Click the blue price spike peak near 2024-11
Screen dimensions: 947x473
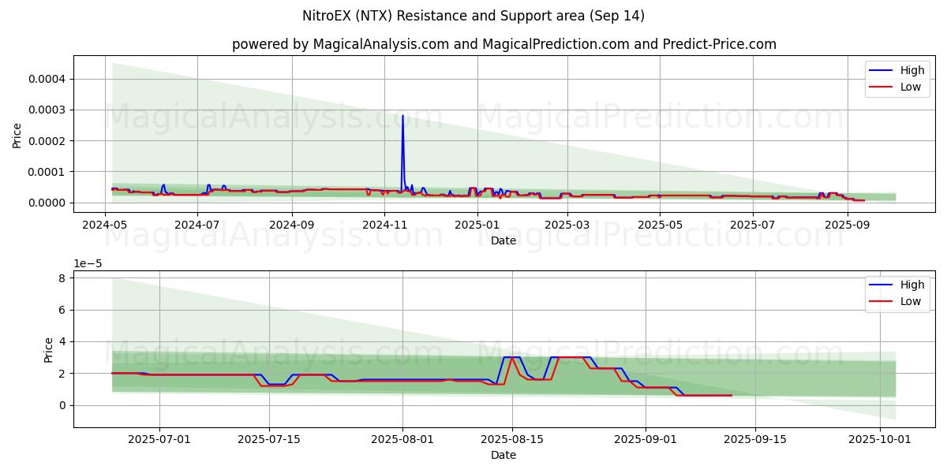pyautogui.click(x=402, y=116)
